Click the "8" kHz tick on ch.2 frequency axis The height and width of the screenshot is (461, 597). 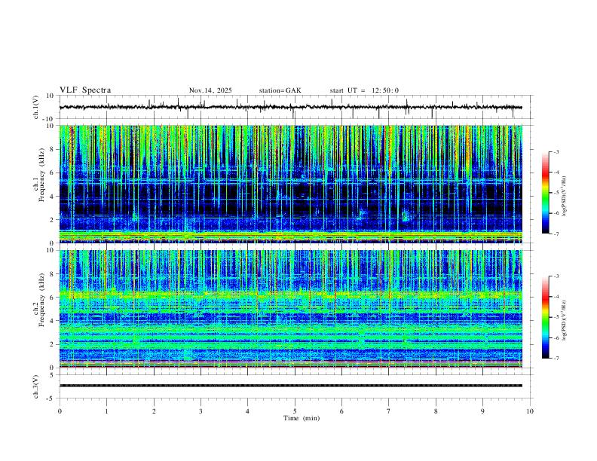pyautogui.click(x=52, y=274)
